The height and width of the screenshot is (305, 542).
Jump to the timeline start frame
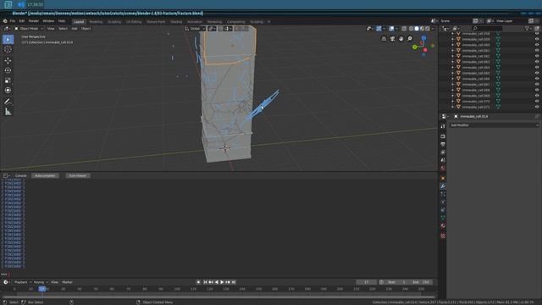pos(205,282)
